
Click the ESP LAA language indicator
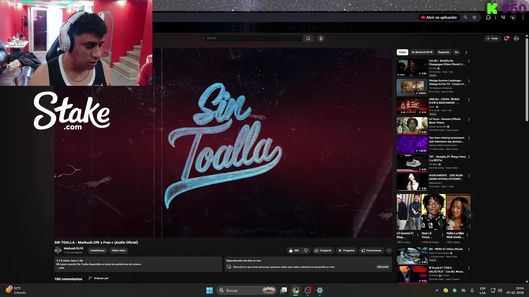[483, 290]
